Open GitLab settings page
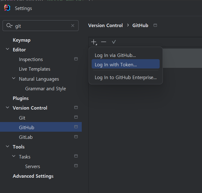 point(26,137)
